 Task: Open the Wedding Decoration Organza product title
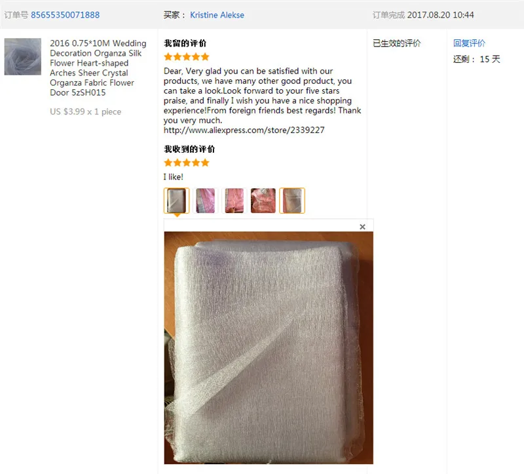pos(98,68)
